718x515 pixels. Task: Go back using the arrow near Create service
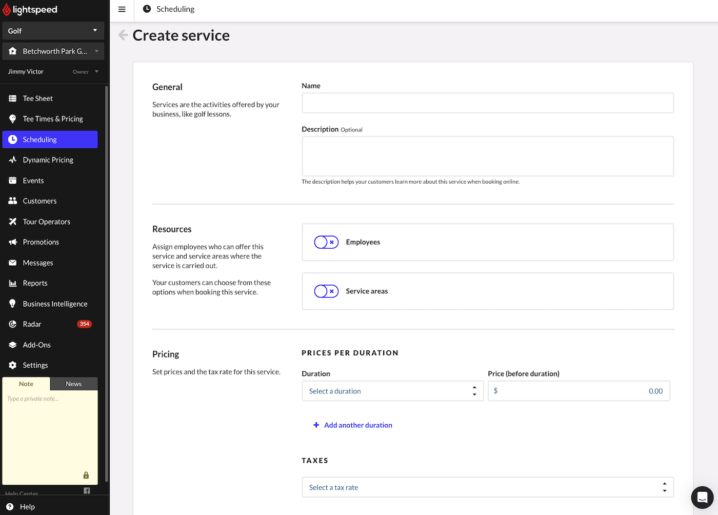(123, 34)
